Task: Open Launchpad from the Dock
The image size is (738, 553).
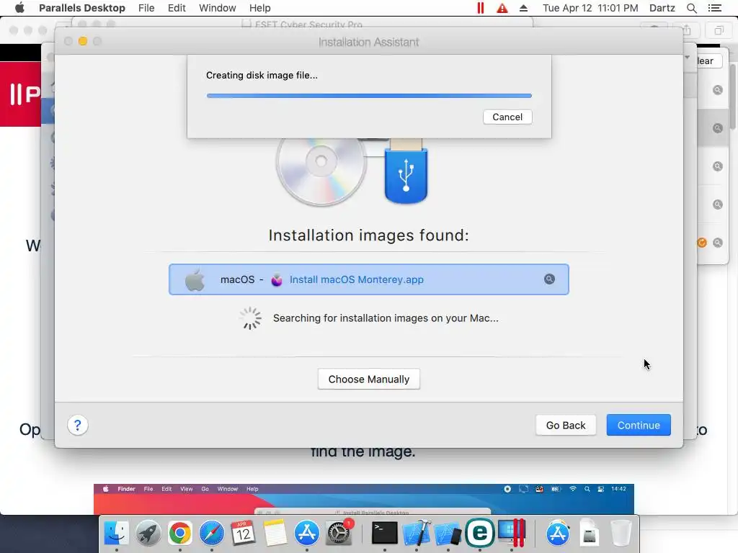Action: point(148,533)
